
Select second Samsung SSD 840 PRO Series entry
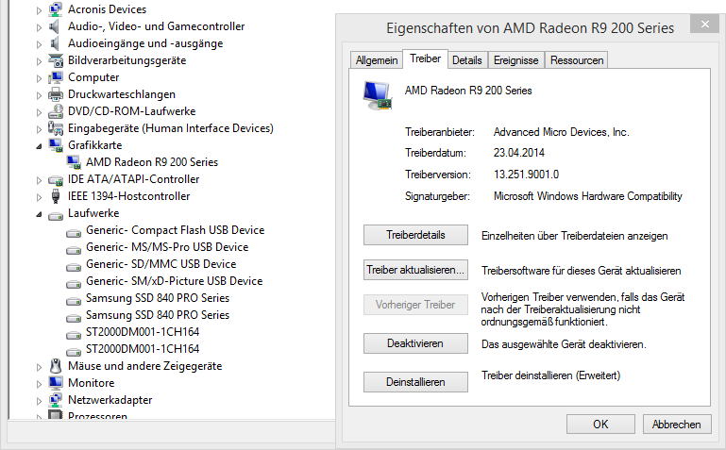coord(158,315)
